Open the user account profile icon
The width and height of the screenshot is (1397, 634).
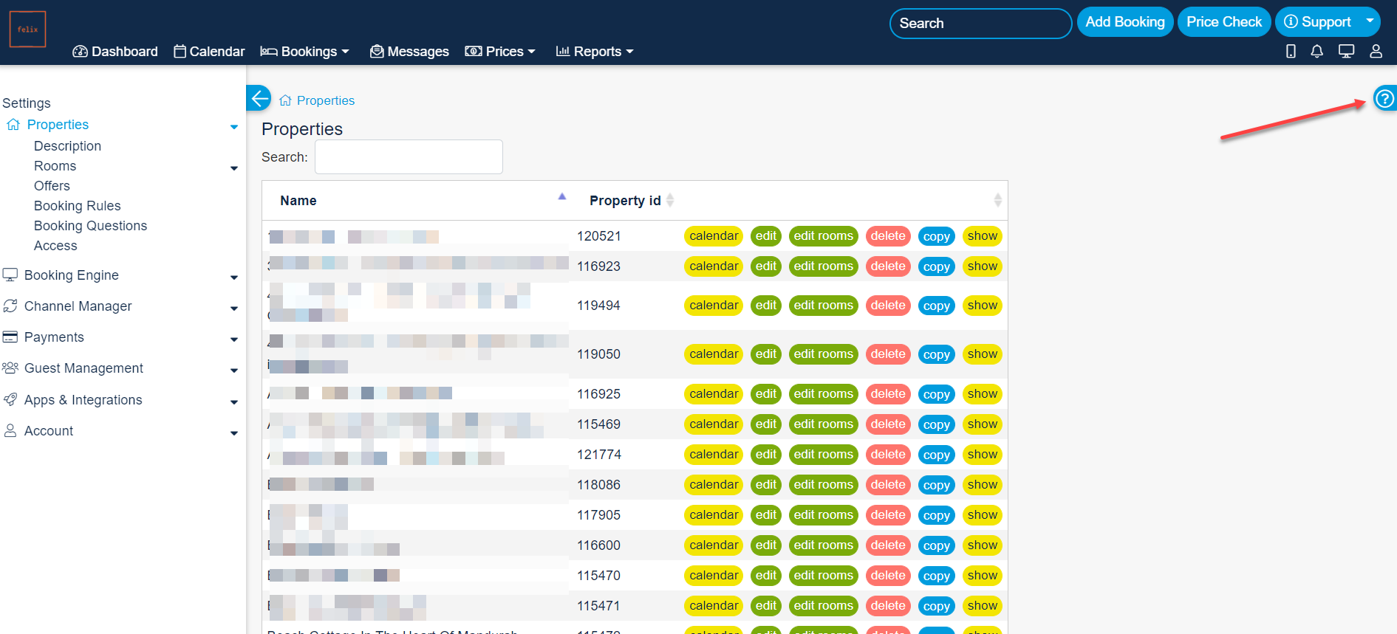(x=1376, y=51)
